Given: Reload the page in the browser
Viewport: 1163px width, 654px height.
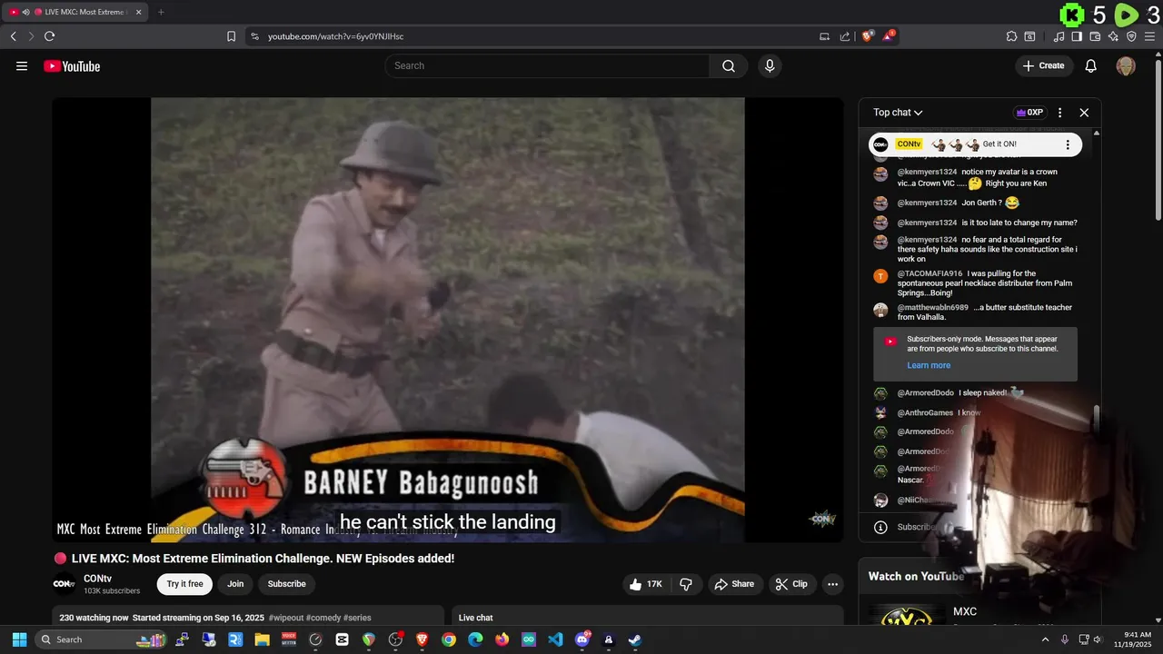Looking at the screenshot, I should [x=49, y=36].
